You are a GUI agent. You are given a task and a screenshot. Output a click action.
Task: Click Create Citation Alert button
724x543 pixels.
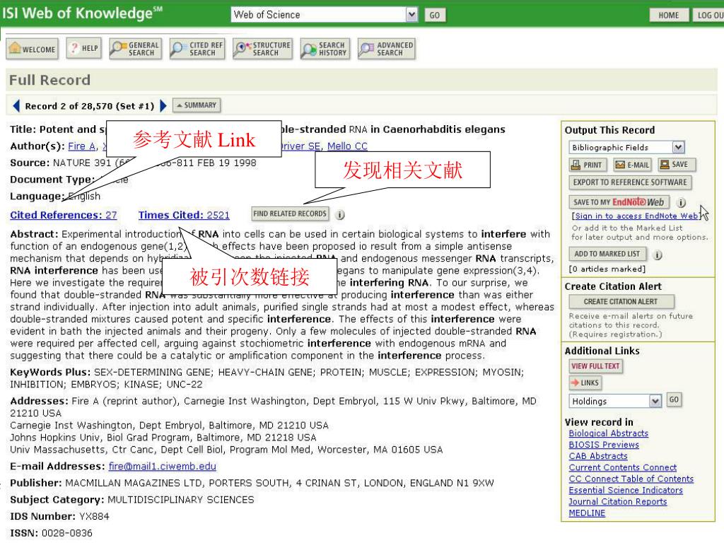[621, 301]
